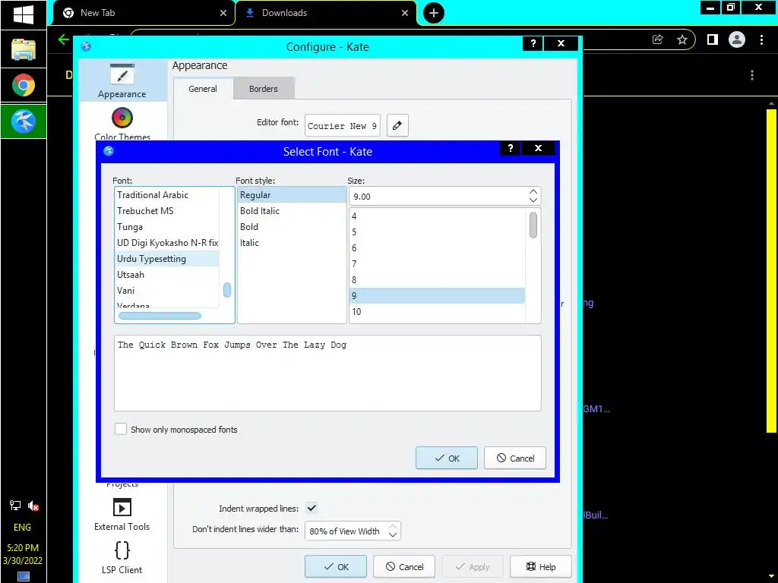
Task: Select the Regular font style
Action: point(292,195)
